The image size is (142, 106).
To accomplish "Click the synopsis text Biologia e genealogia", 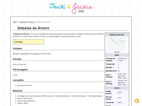I will point(32,54).
